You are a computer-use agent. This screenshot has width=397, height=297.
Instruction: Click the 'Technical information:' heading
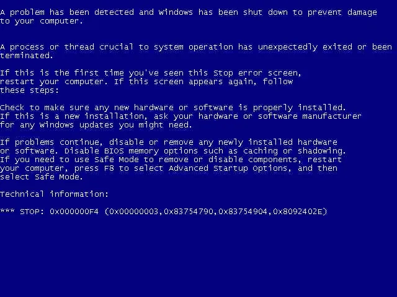54,194
